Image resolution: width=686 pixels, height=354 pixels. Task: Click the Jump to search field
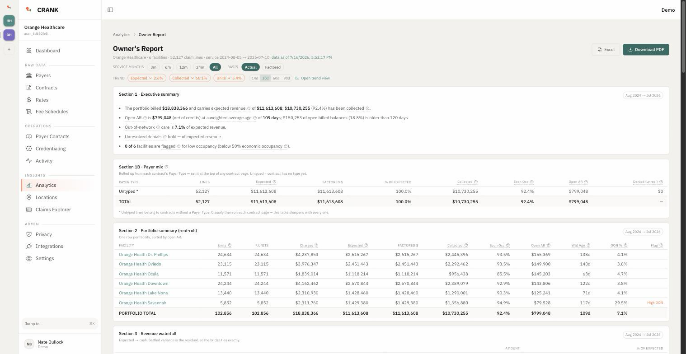(60, 323)
